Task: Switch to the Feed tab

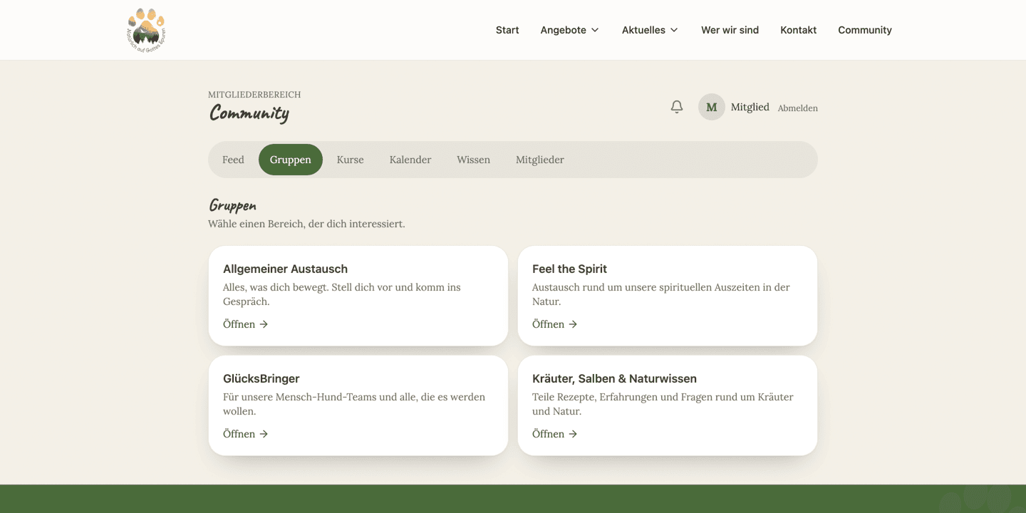Action: [x=233, y=160]
